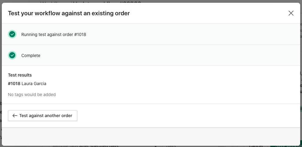Select the Complete status step

(151, 56)
